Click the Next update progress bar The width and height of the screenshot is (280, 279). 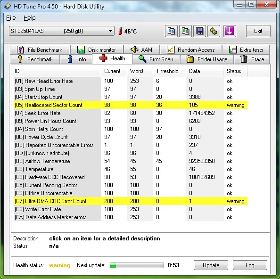(137, 265)
